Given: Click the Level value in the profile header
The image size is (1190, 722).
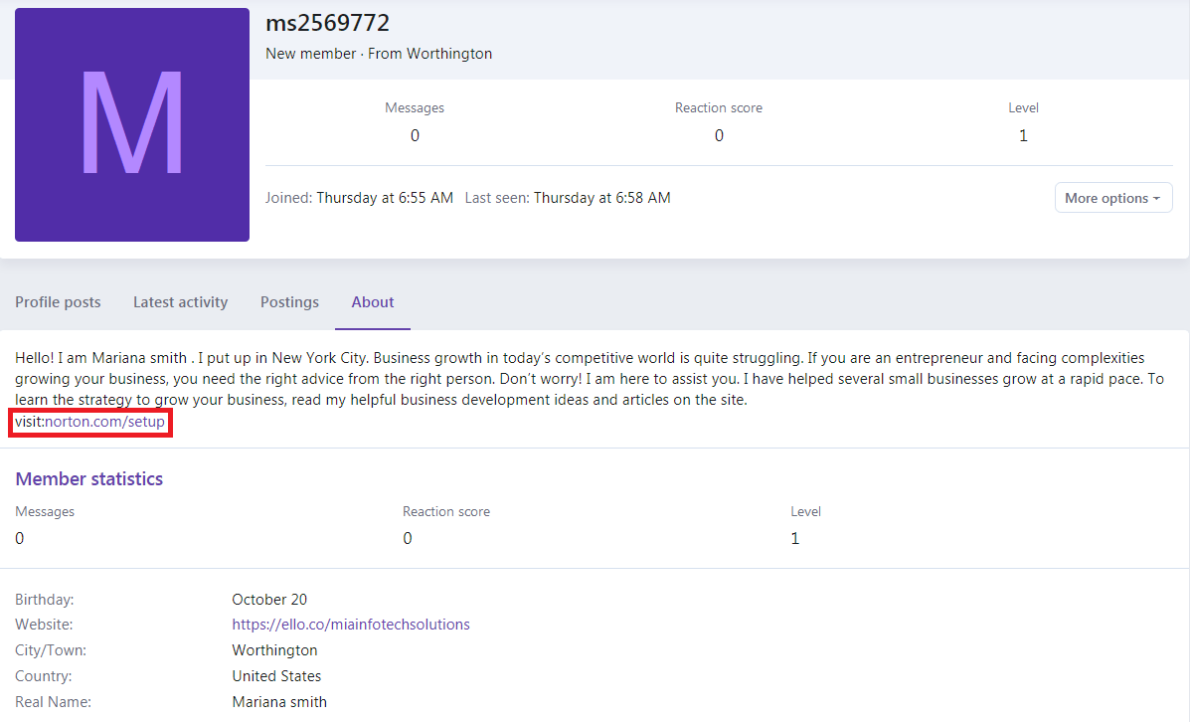Looking at the screenshot, I should click(x=1023, y=136).
